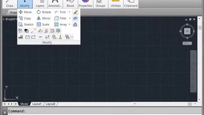Screen dimensions: 204x115
Task: Expand the Fillet dropdown arrow
Action: [70, 18]
